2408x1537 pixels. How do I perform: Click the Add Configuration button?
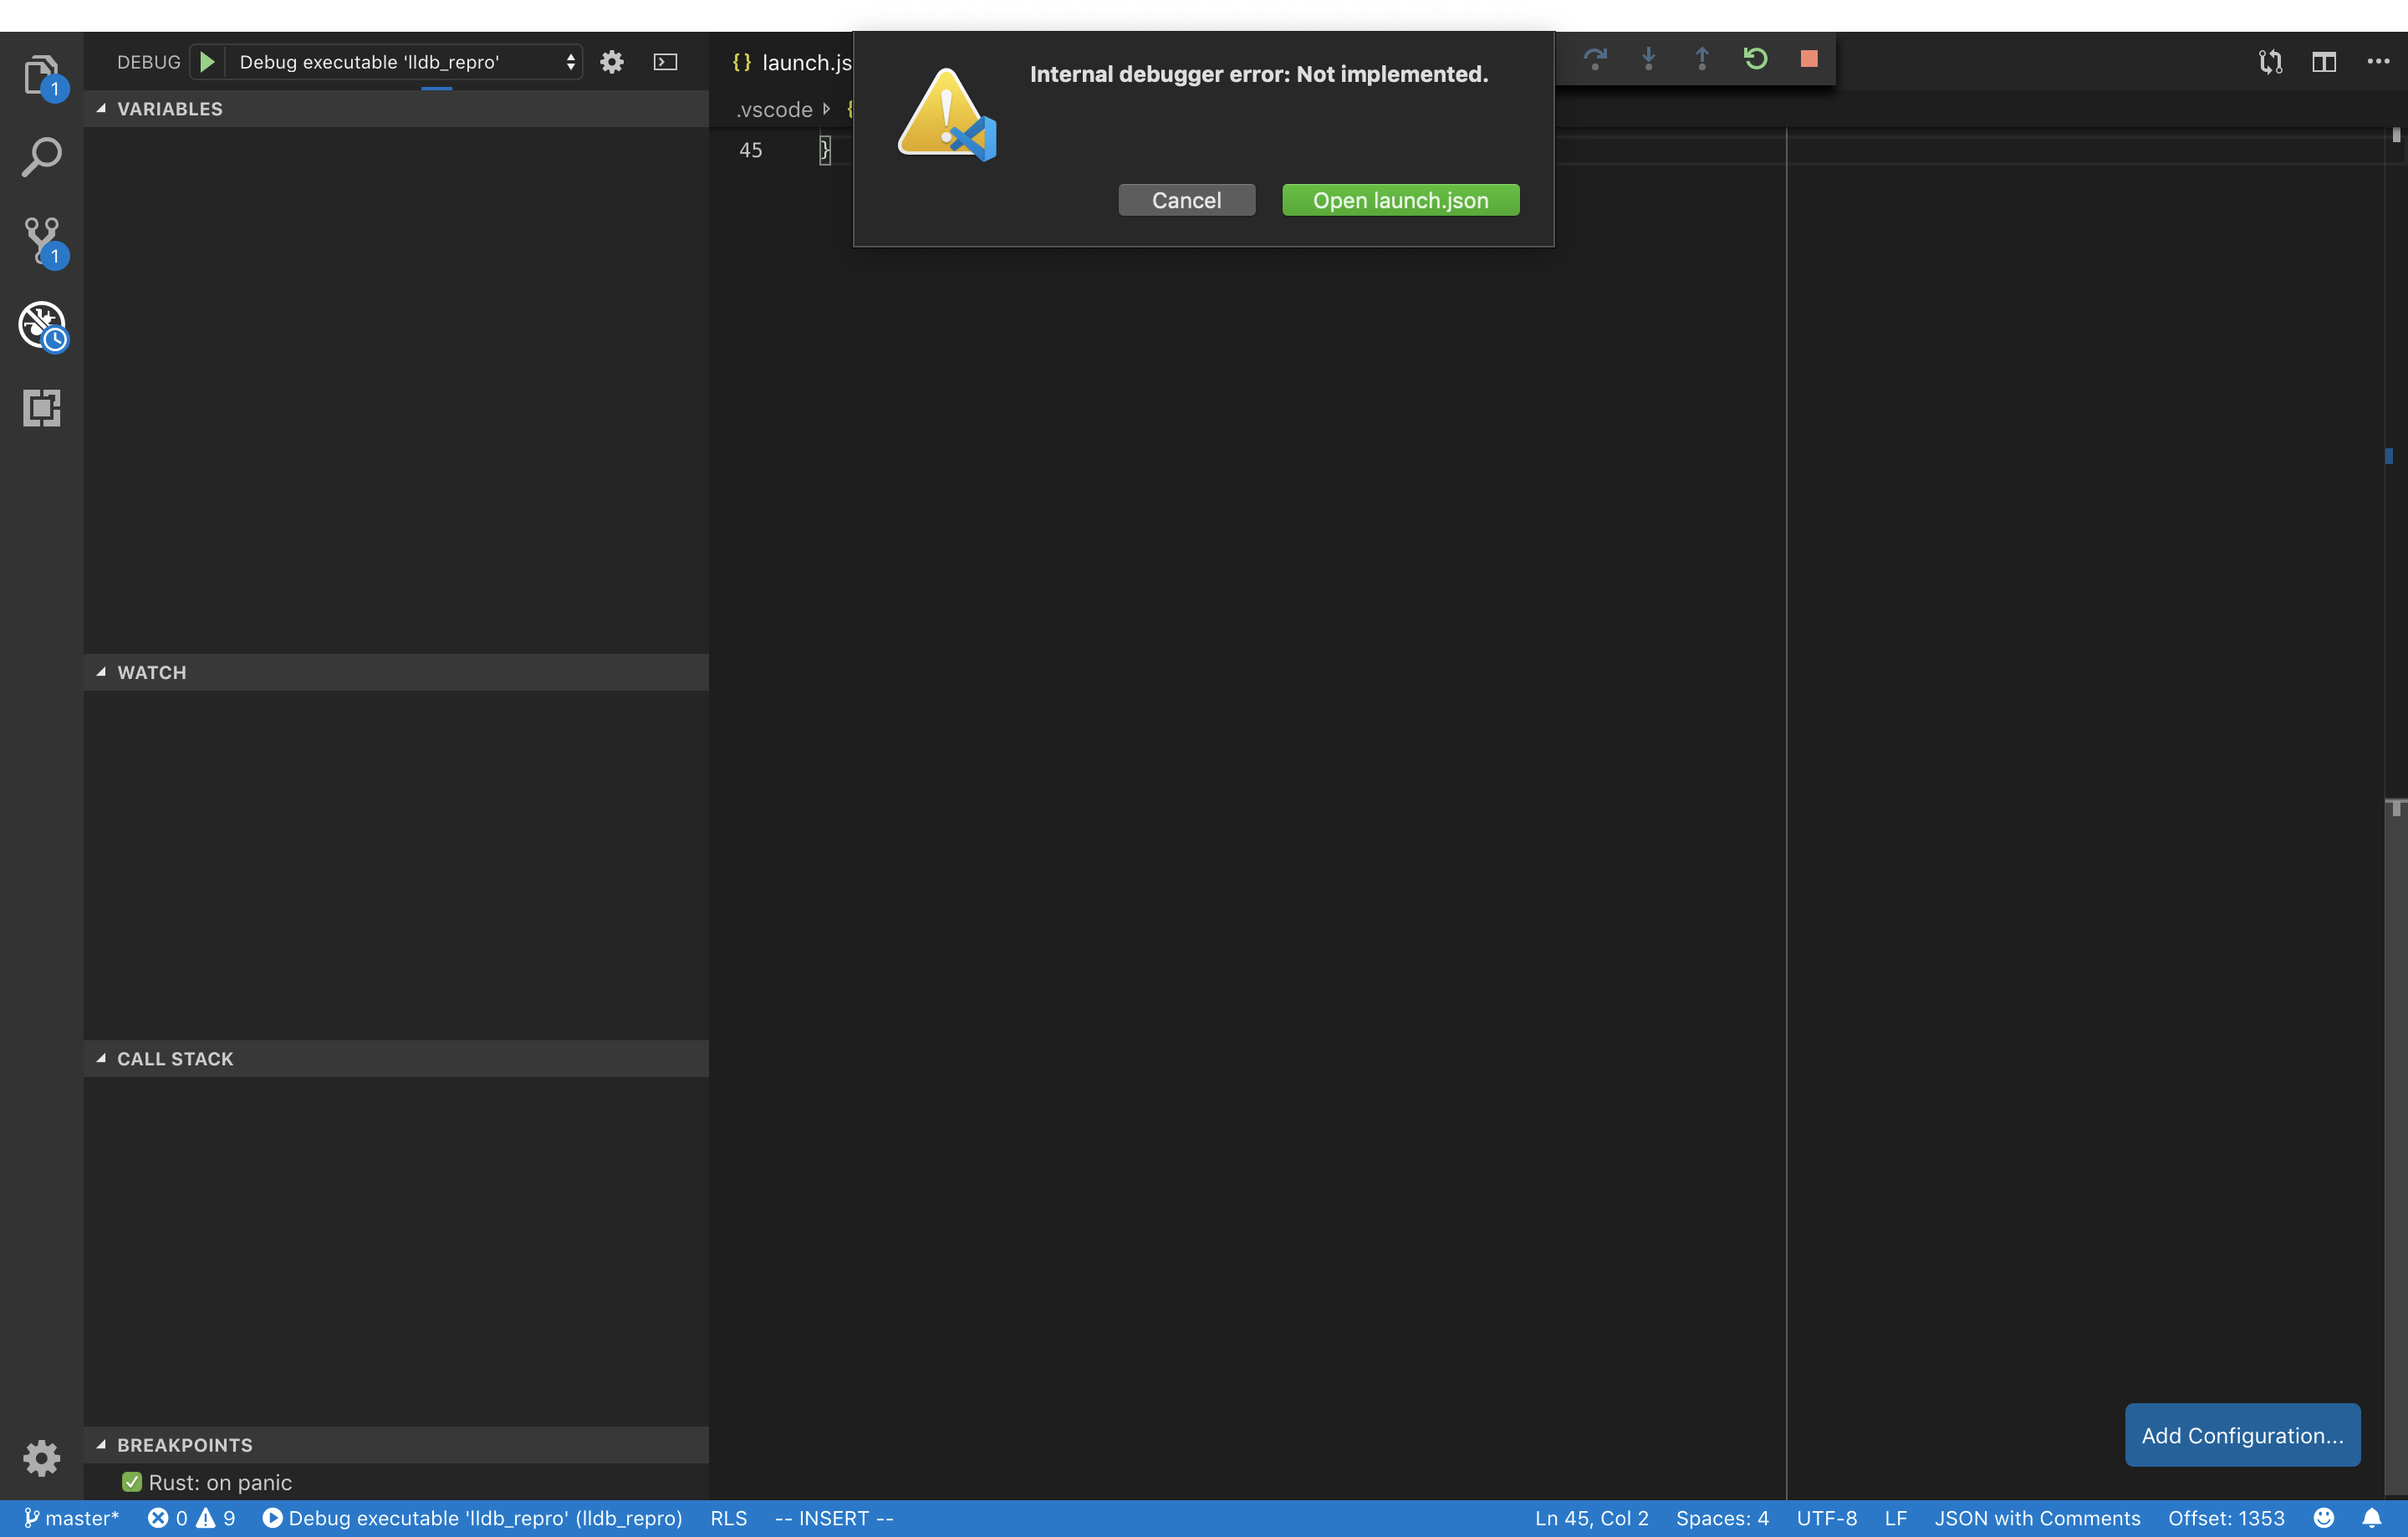(x=2242, y=1435)
